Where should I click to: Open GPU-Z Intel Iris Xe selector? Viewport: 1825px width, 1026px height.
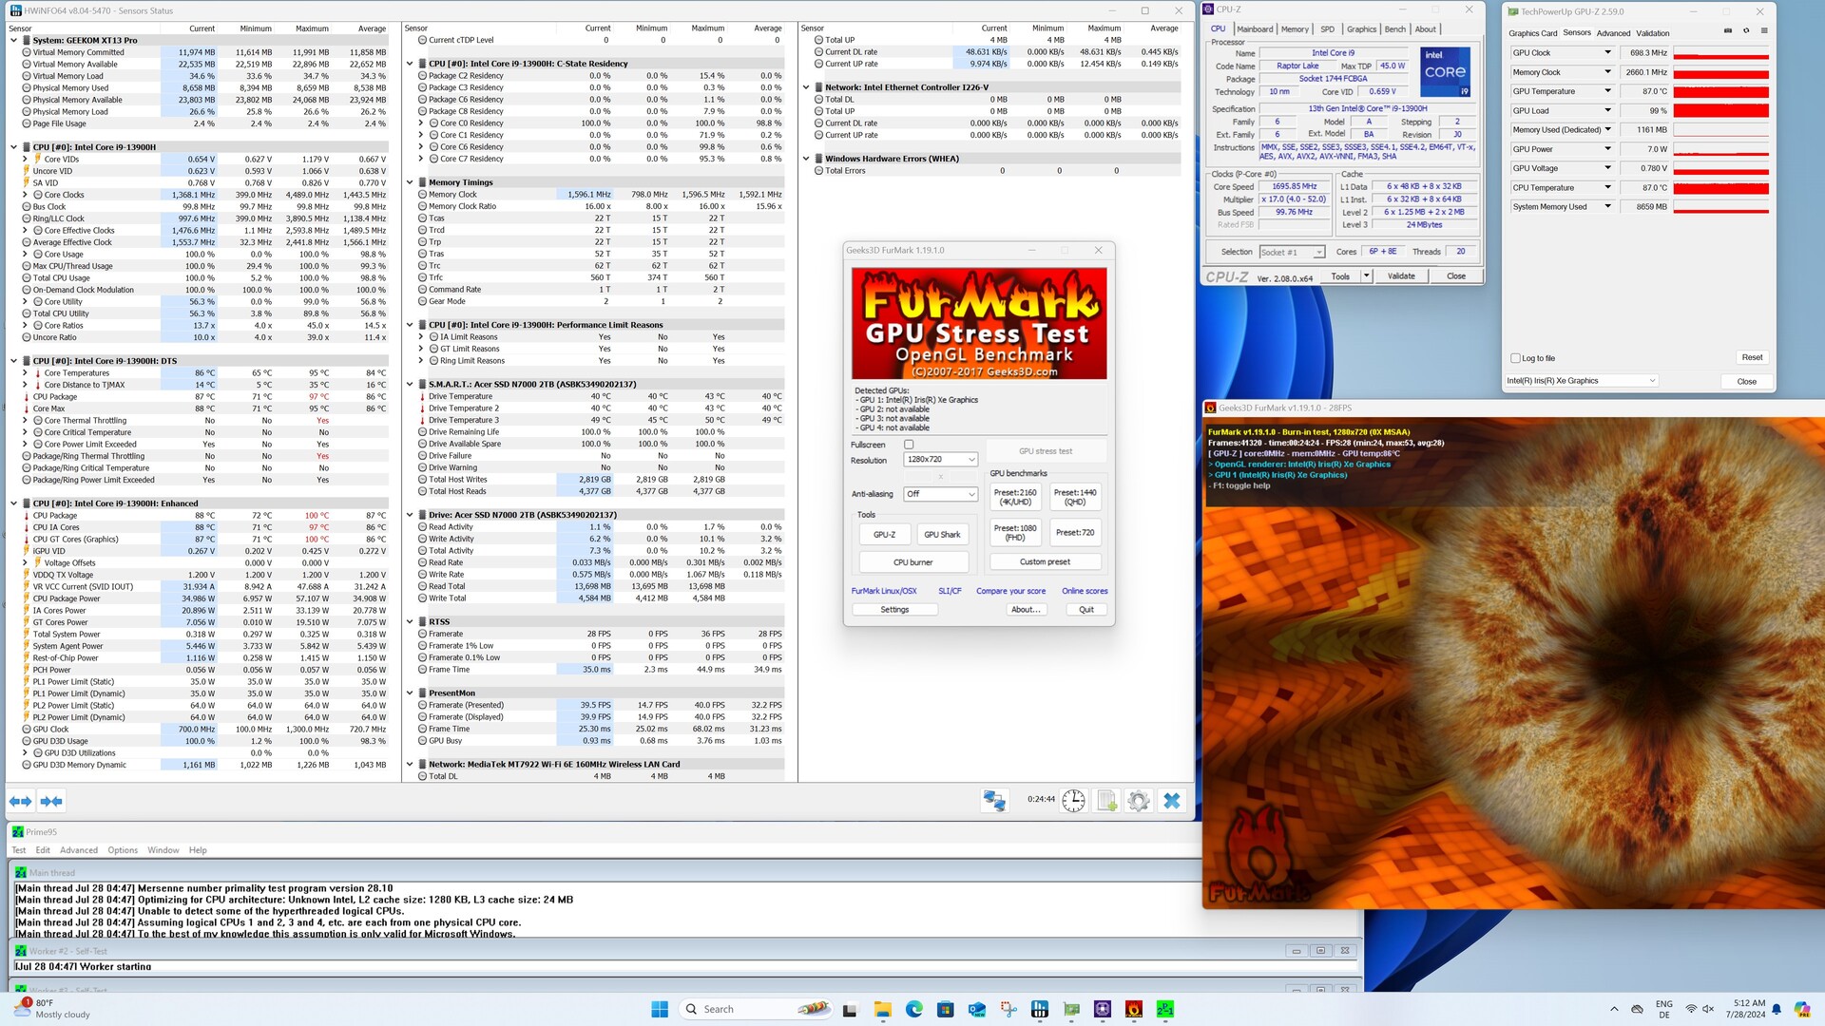point(1581,381)
